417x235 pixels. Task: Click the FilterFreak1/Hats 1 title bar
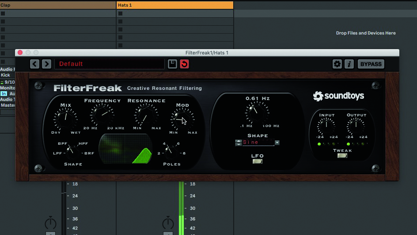coord(207,53)
